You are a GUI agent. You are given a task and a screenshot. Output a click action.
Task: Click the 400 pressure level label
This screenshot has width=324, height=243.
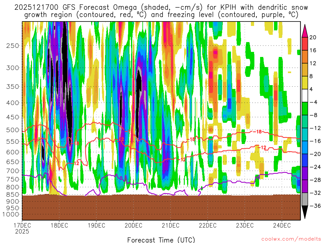pos(13,103)
